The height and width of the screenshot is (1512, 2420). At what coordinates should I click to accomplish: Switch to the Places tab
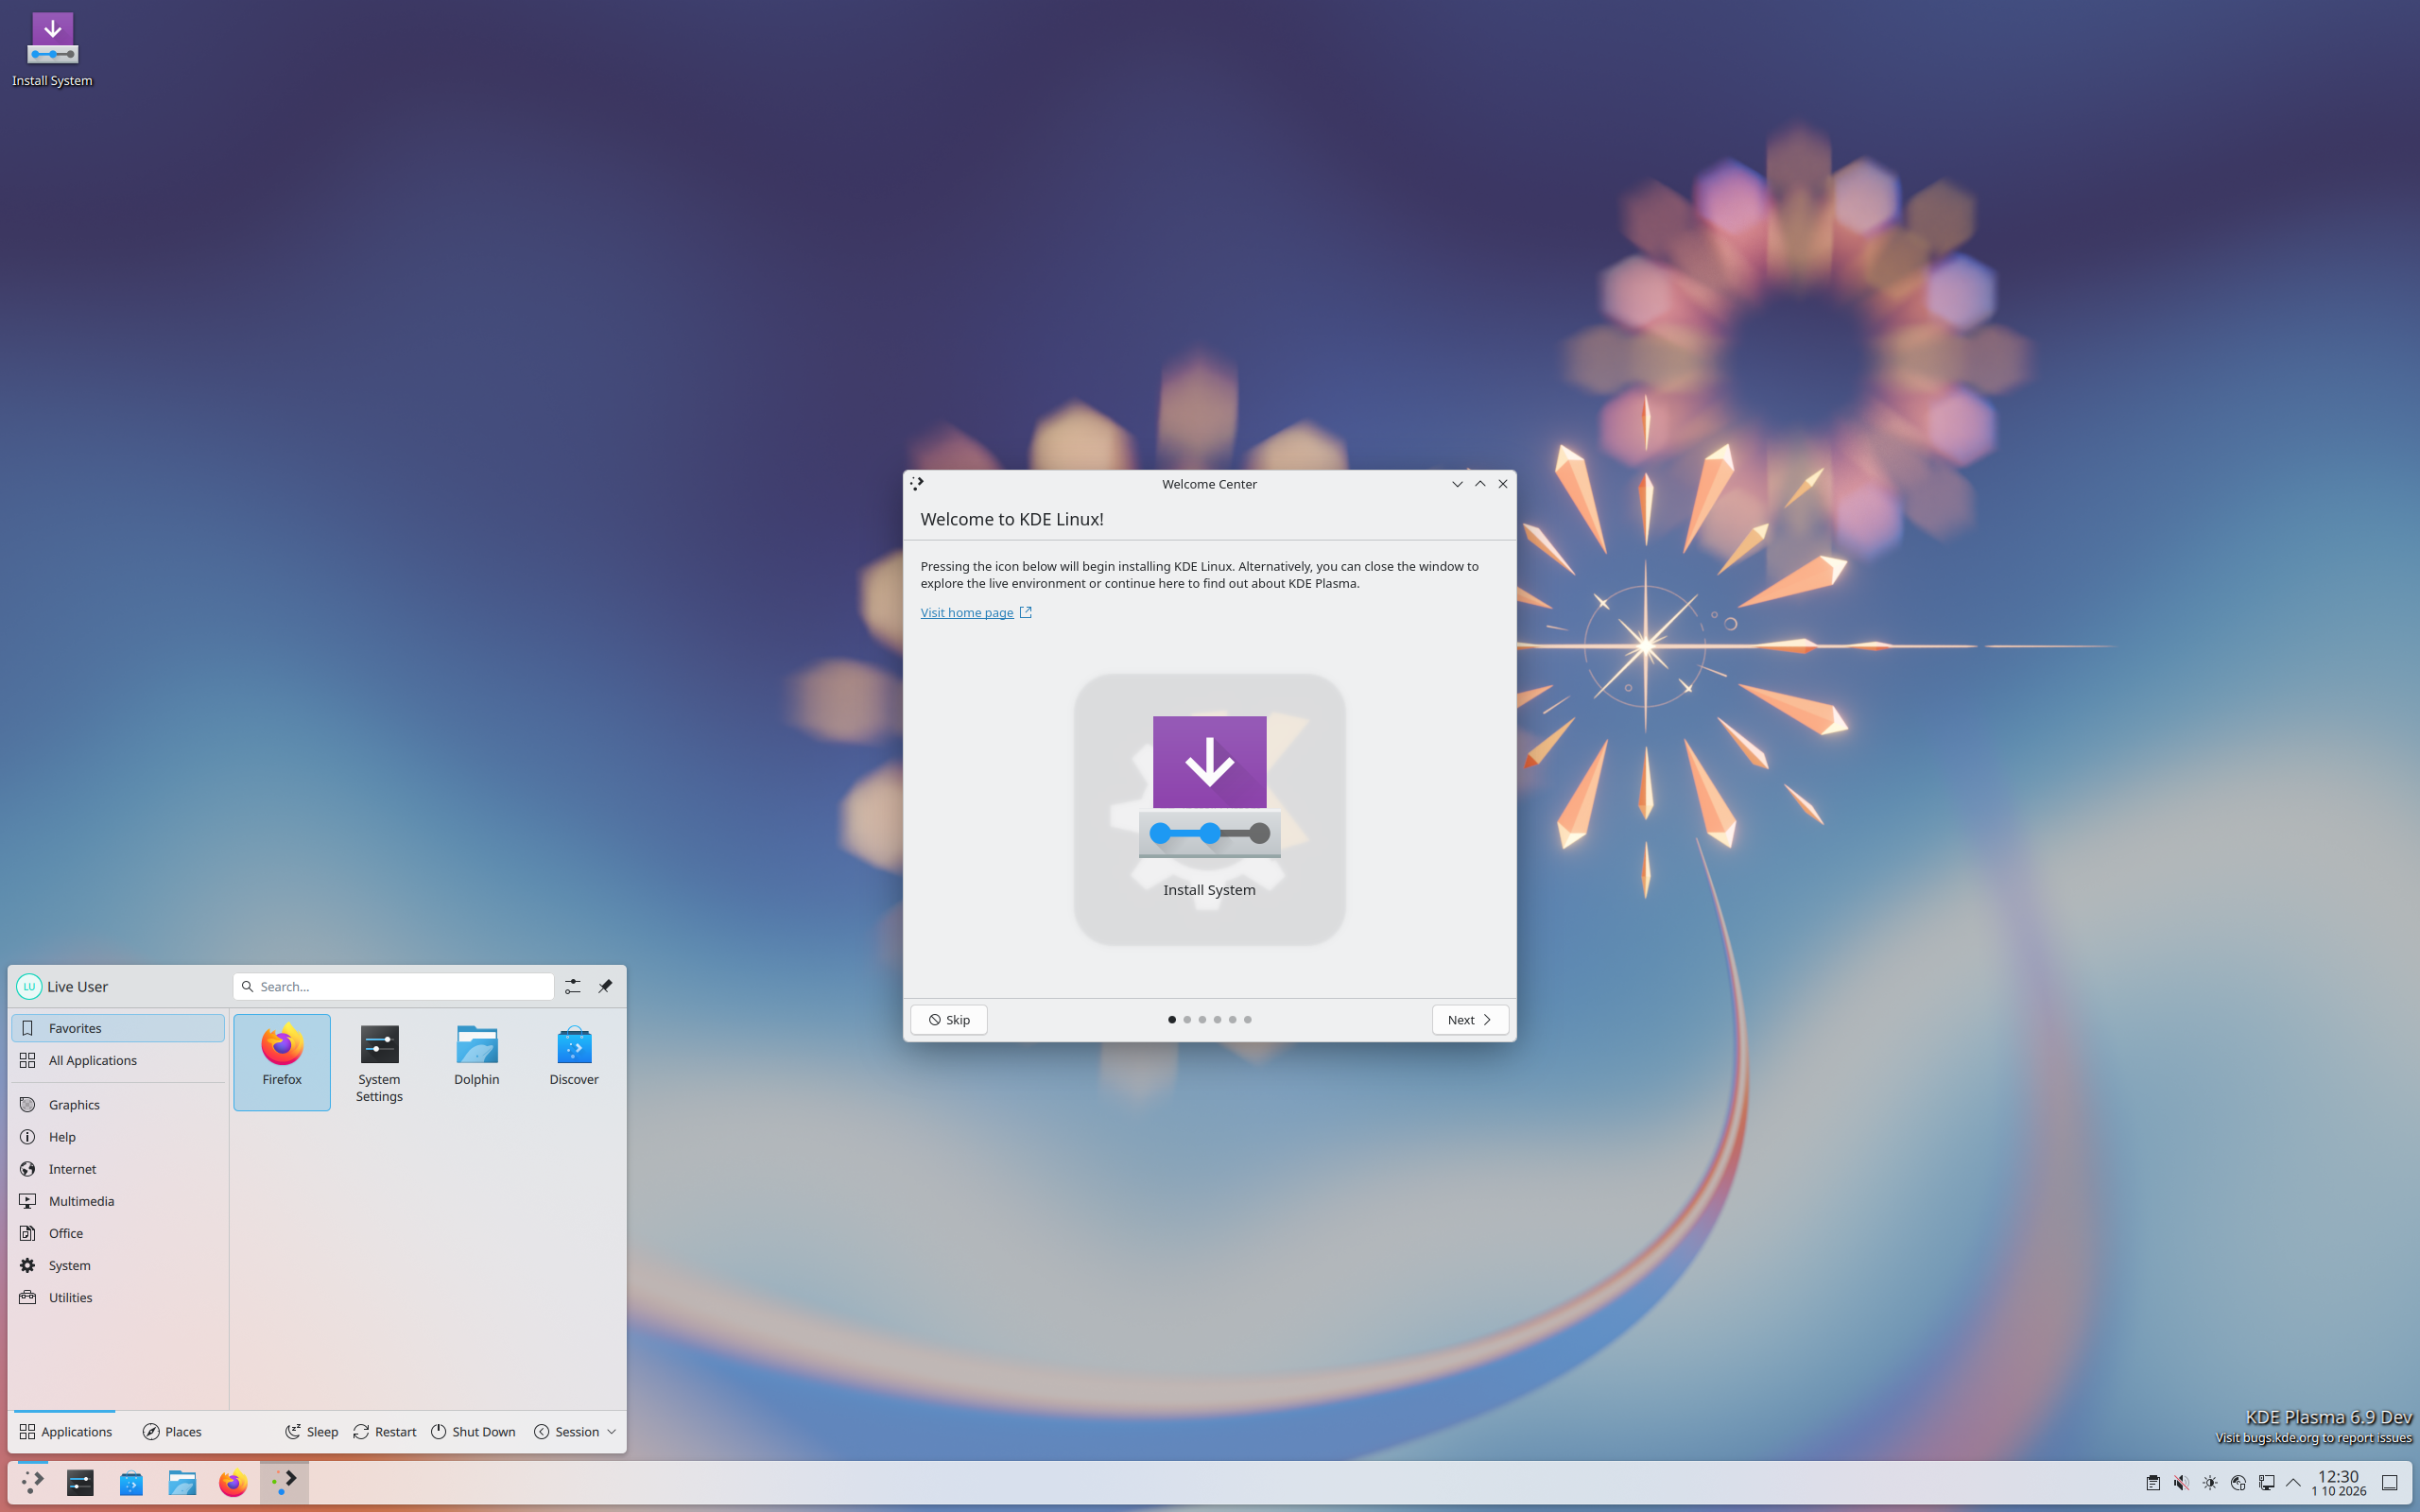pos(172,1432)
